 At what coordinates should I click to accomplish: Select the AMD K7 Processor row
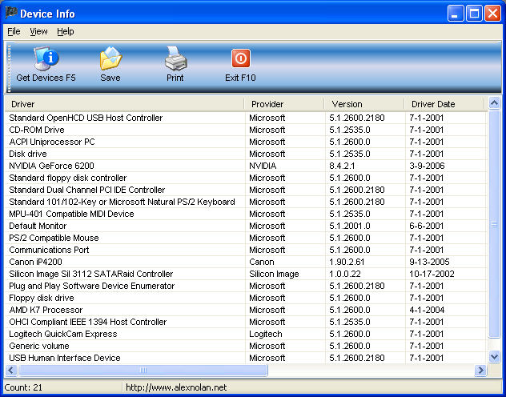[x=245, y=310]
